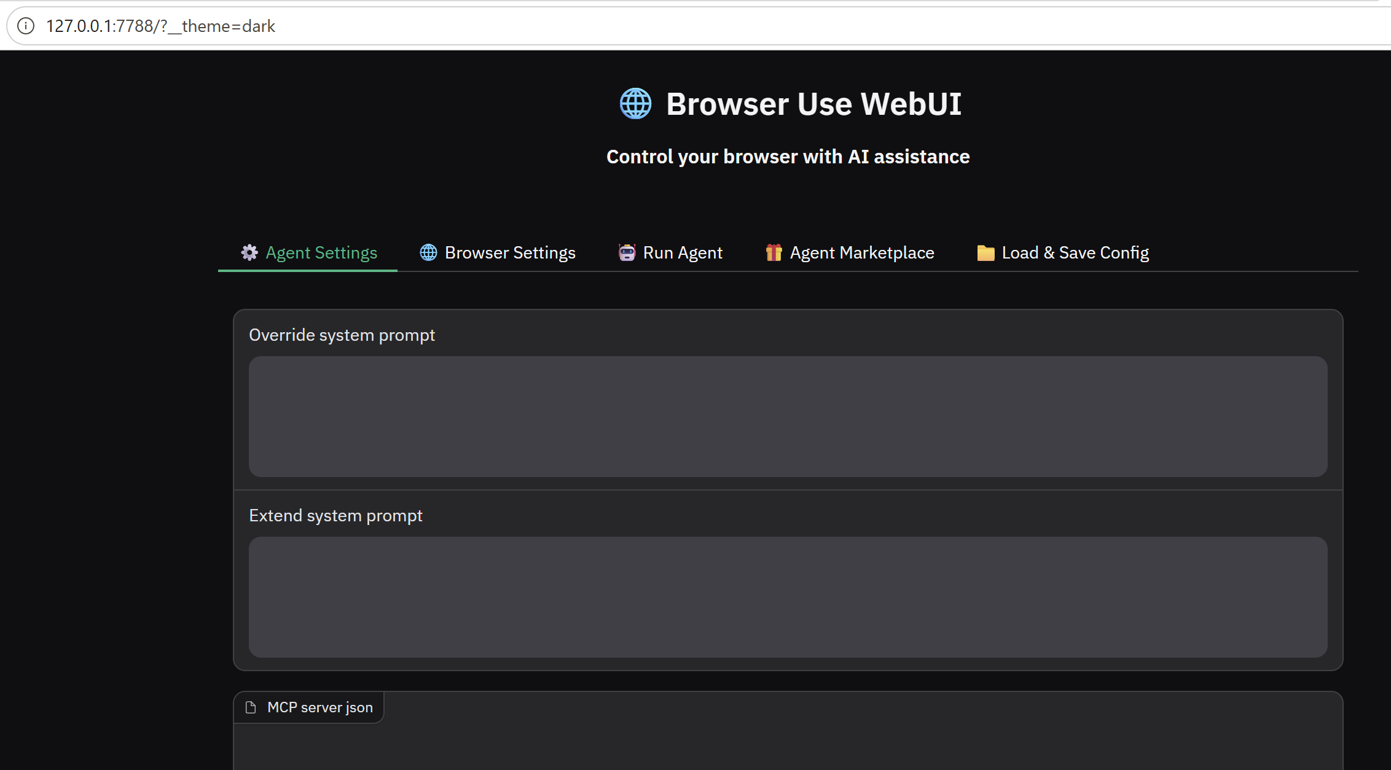Click the folder icon on Load & Save Config
This screenshot has height=770, width=1391.
pyautogui.click(x=985, y=252)
